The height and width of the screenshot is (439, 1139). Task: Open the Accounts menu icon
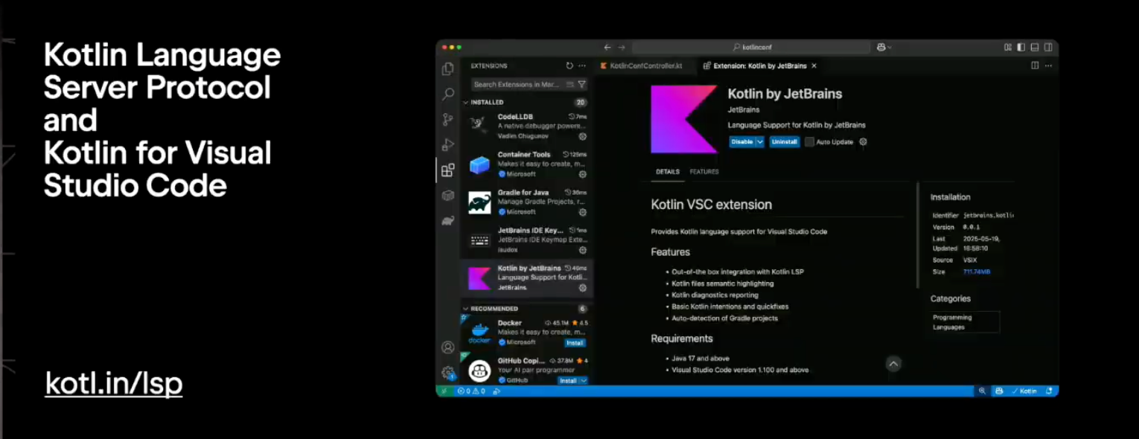[x=447, y=347]
